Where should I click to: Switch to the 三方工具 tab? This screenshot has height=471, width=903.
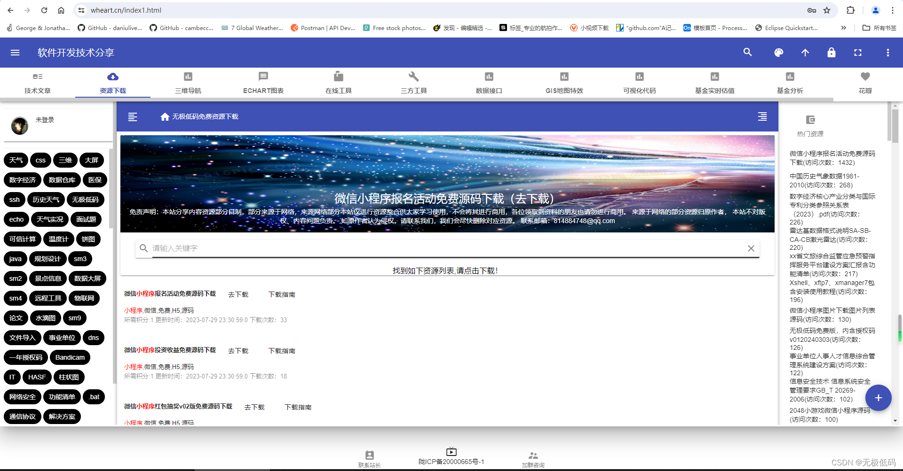click(x=414, y=83)
